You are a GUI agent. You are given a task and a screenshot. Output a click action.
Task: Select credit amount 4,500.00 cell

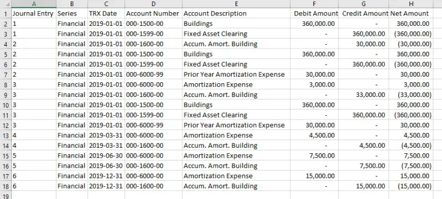(x=364, y=146)
